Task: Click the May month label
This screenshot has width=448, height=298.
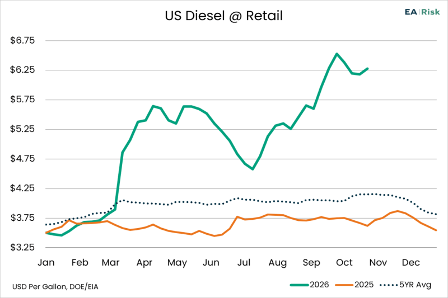Action: [x=177, y=263]
